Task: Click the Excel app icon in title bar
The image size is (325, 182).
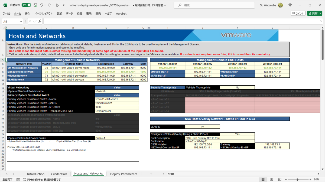Action: point(5,5)
